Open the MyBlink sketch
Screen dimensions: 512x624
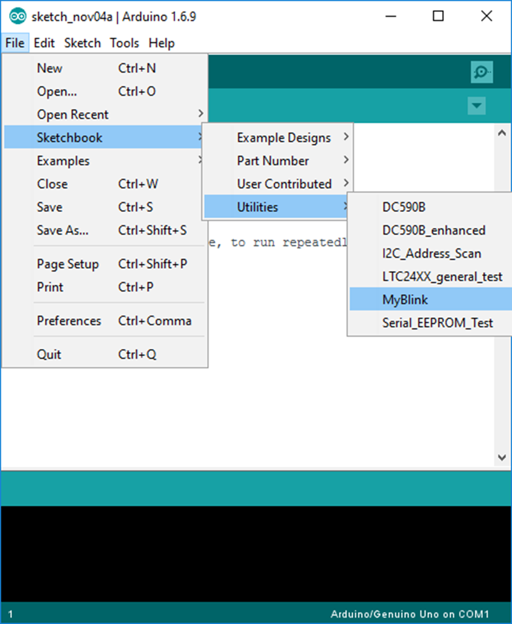pos(430,299)
